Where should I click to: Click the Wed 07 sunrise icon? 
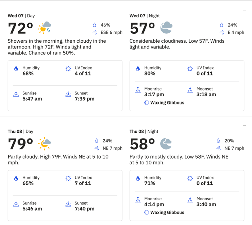16,94
